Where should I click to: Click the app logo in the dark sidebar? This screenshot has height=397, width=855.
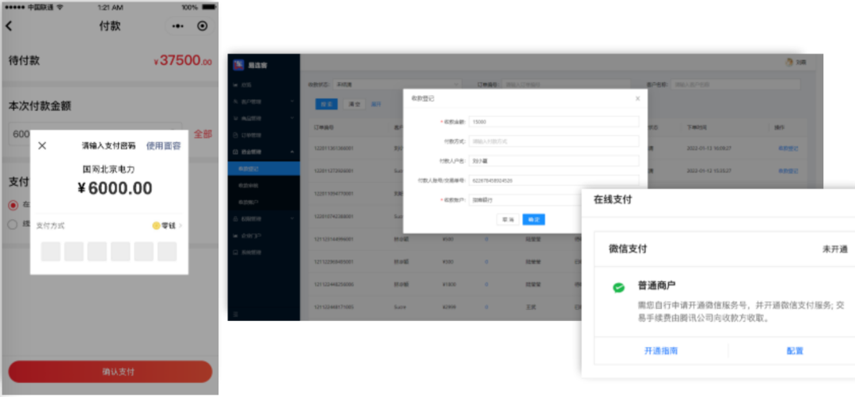click(x=237, y=65)
